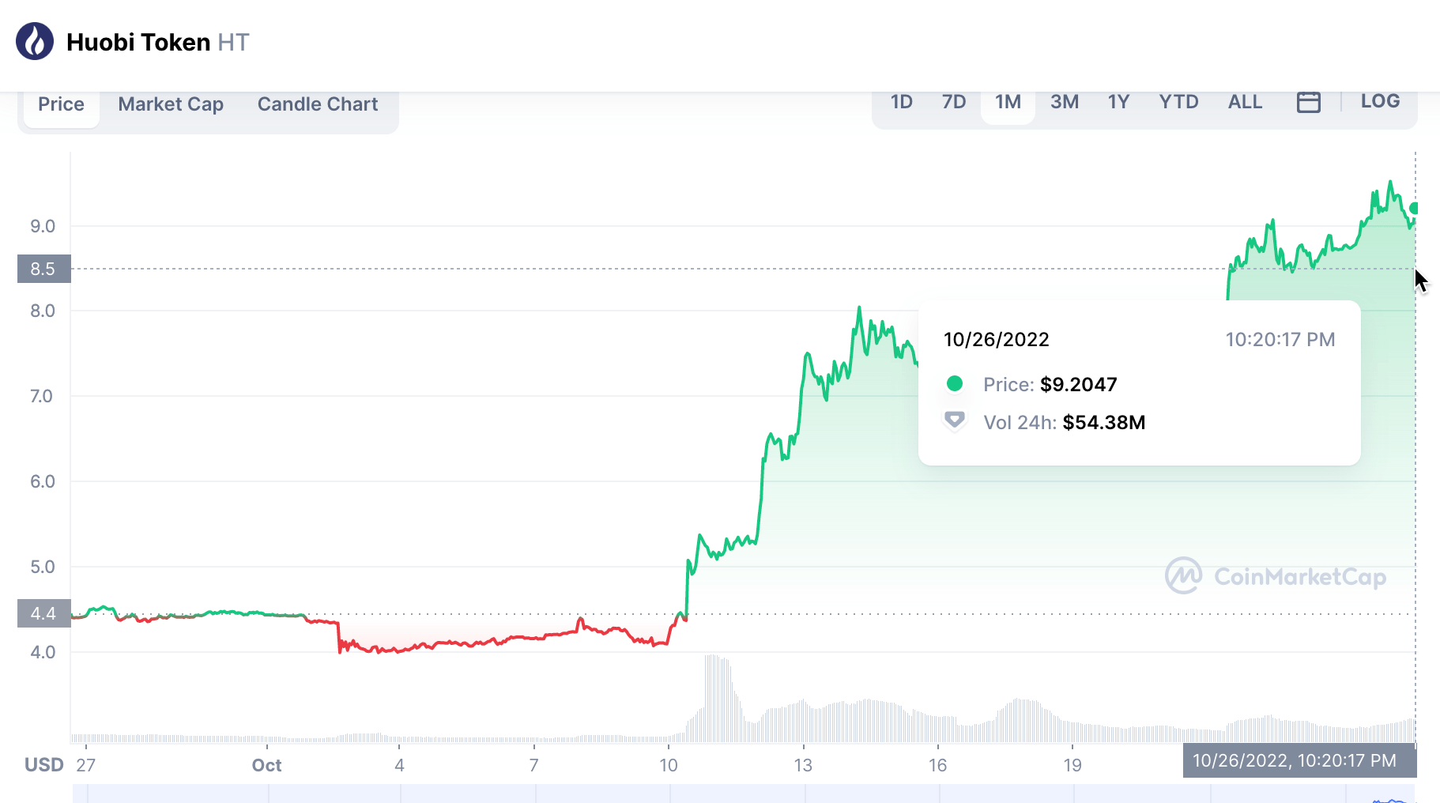
Task: Select the 1M time range
Action: [1008, 102]
